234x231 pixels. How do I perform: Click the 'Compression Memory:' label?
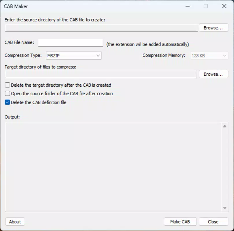164,55
